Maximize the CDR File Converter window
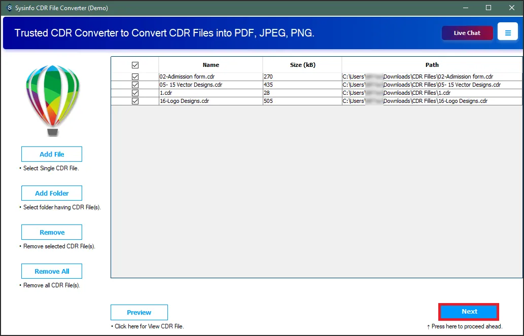Screen dimensions: 524x336 click(x=488, y=8)
